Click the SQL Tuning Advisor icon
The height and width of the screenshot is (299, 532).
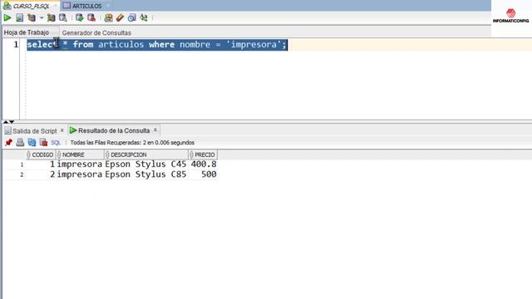63,17
